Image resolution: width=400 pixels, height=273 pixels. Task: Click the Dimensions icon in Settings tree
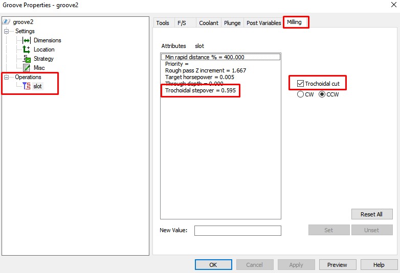pos(27,40)
